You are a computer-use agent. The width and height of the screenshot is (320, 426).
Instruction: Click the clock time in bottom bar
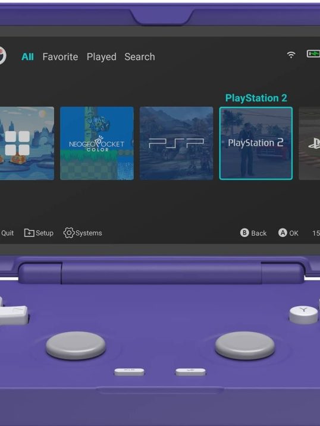[316, 233]
